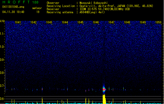Image resolution: width=164 pixels, height=104 pixels.
Task: Click the 1042 time marker
Action: (33, 22)
